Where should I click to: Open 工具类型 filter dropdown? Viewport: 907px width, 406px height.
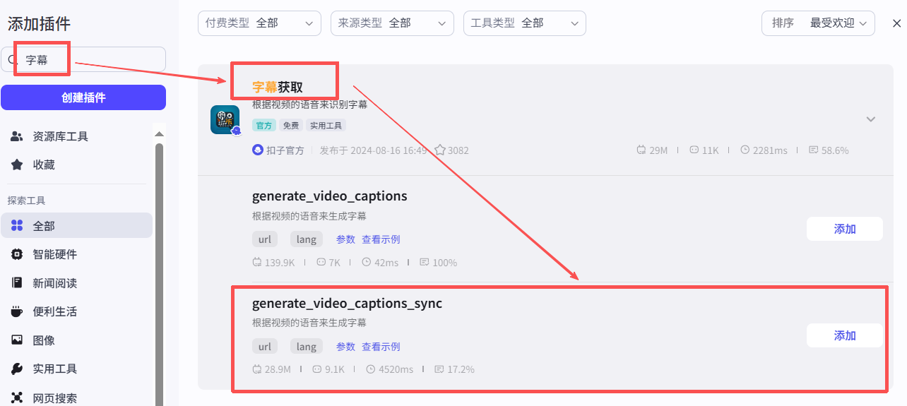525,23
